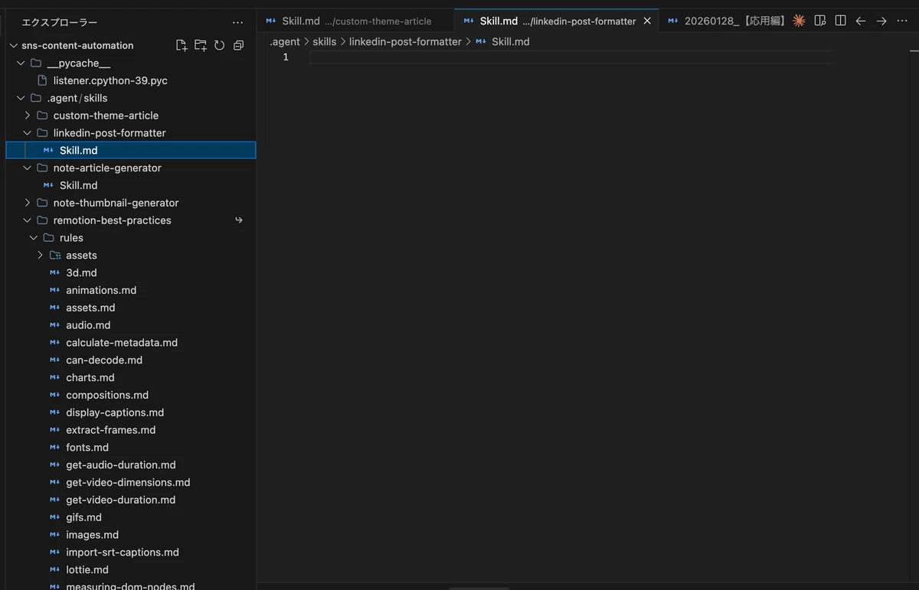Open extract-frames.md file
This screenshot has height=590, width=919.
coord(111,430)
